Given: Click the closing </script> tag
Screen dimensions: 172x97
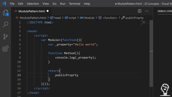Looking at the screenshot, I should click(42, 88).
